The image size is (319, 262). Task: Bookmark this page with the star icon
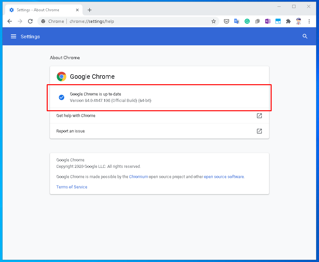pos(213,21)
